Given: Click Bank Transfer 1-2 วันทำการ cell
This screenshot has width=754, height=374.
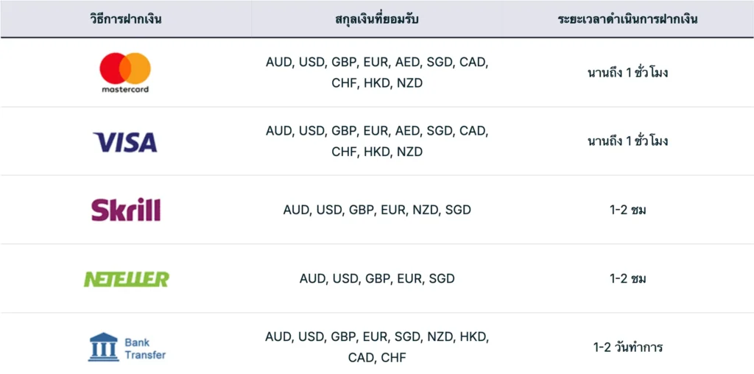Looking at the screenshot, I should click(627, 347).
